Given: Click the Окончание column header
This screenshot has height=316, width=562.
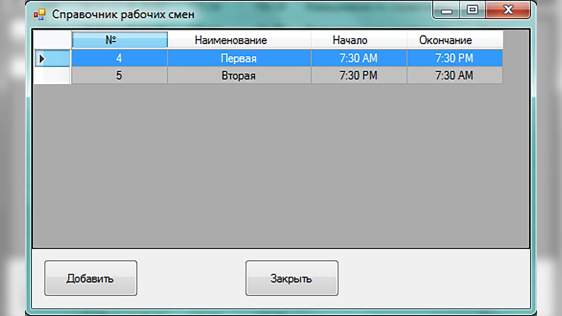Looking at the screenshot, I should coord(455,40).
